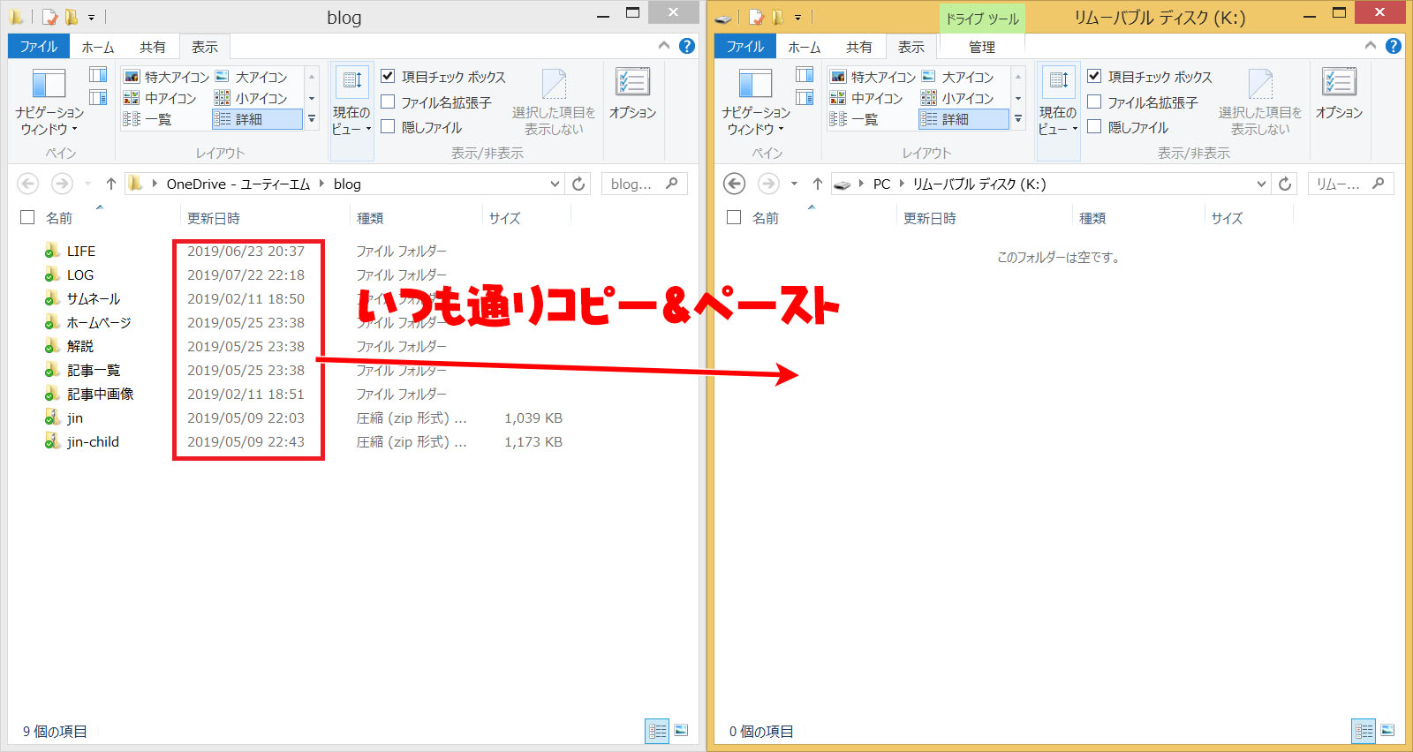The image size is (1413, 752).
Task: Select extra large icons in K: drive window
Action: [x=873, y=77]
